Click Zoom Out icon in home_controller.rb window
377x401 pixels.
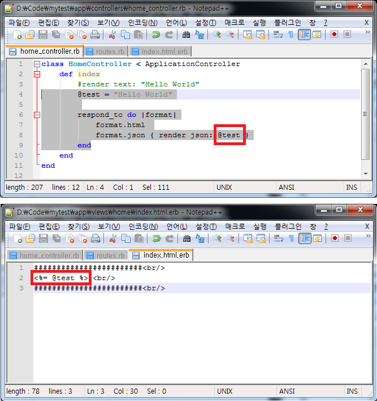(230, 34)
